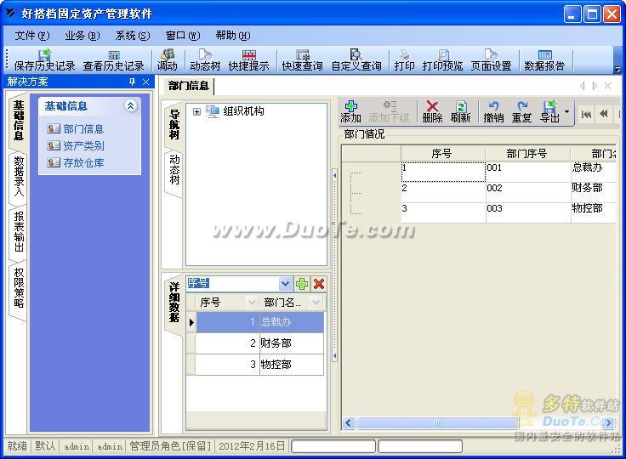Select the 财务部 row in detail data list
The width and height of the screenshot is (626, 459).
tap(259, 343)
